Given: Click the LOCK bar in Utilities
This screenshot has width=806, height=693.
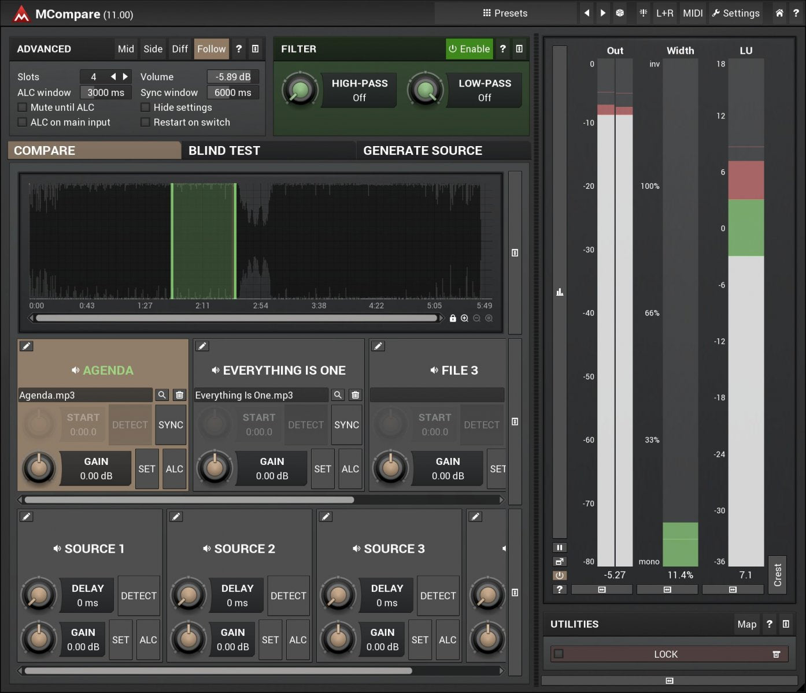Looking at the screenshot, I should (x=666, y=654).
